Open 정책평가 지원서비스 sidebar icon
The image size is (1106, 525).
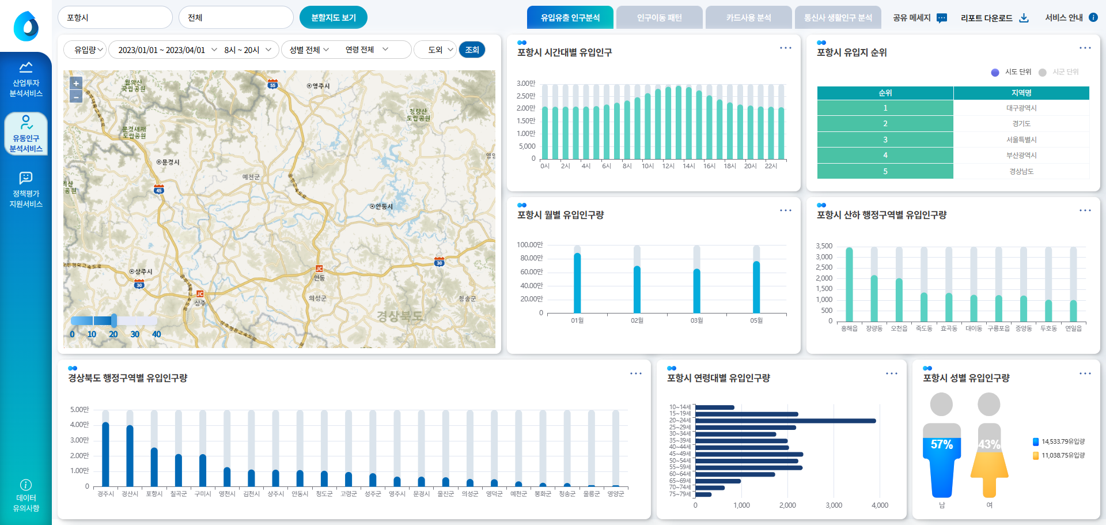(26, 178)
